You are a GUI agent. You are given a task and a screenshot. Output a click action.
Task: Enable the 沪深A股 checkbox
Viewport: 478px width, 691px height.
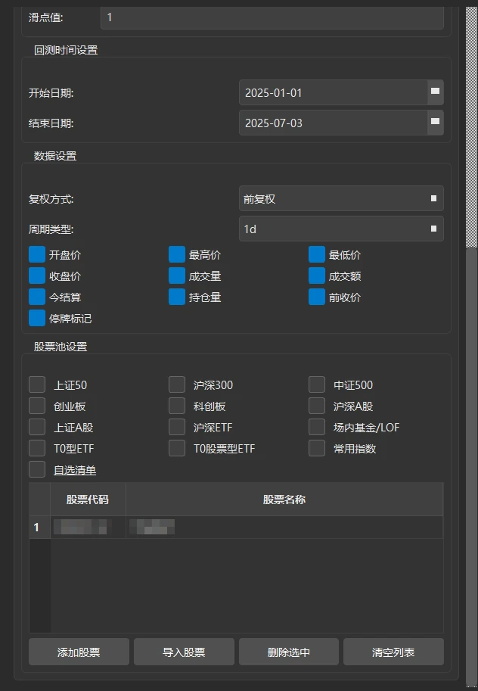[x=317, y=406]
